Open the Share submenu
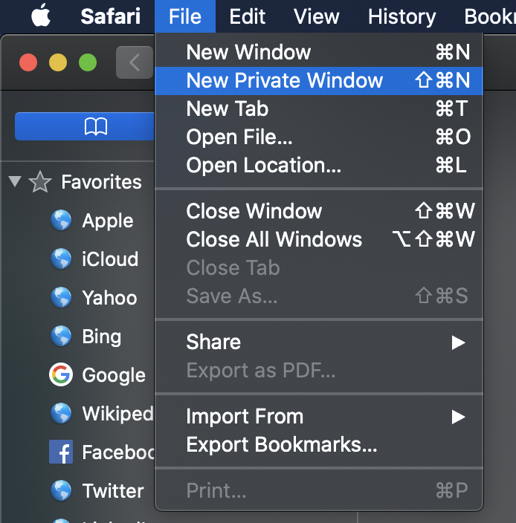This screenshot has height=523, width=516. [319, 342]
